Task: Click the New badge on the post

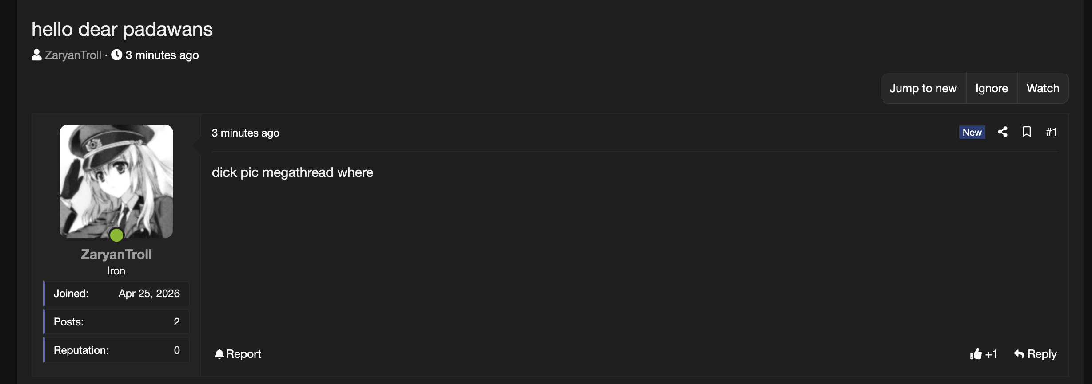Action: (972, 132)
